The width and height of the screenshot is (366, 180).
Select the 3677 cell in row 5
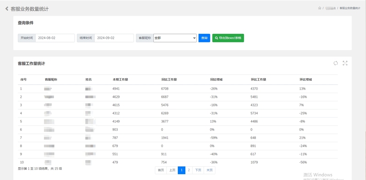coord(165,122)
